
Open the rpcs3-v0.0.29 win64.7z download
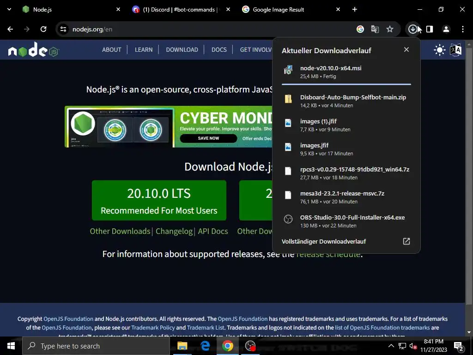point(346,173)
